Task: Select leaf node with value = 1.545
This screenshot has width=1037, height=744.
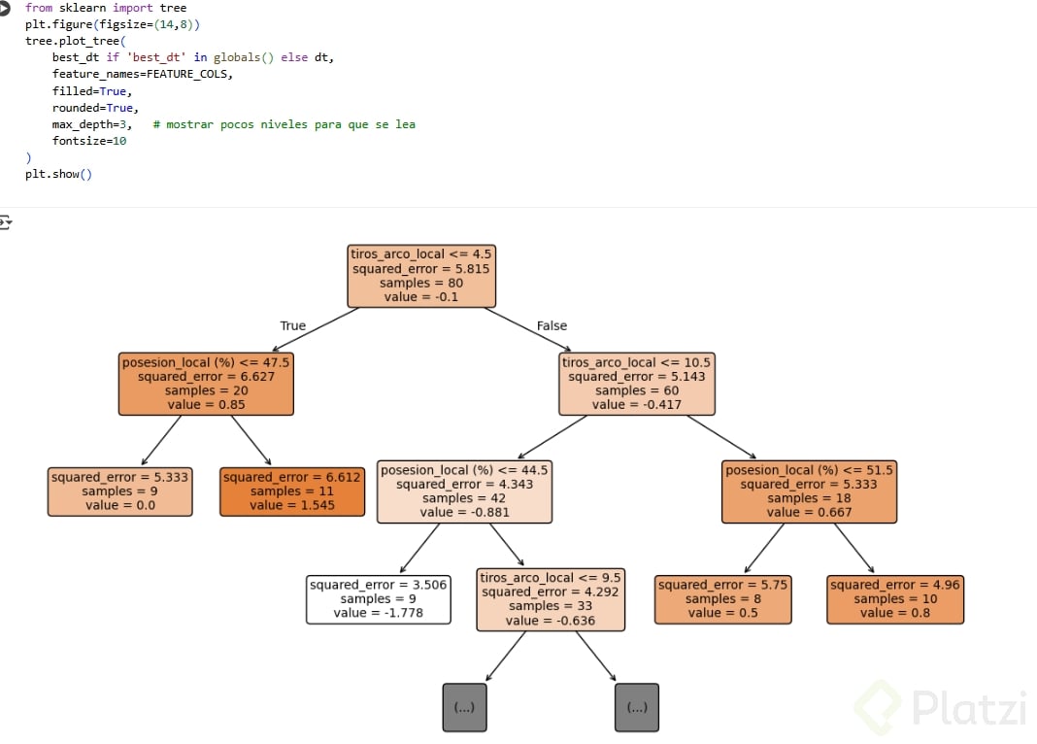Action: (x=291, y=491)
